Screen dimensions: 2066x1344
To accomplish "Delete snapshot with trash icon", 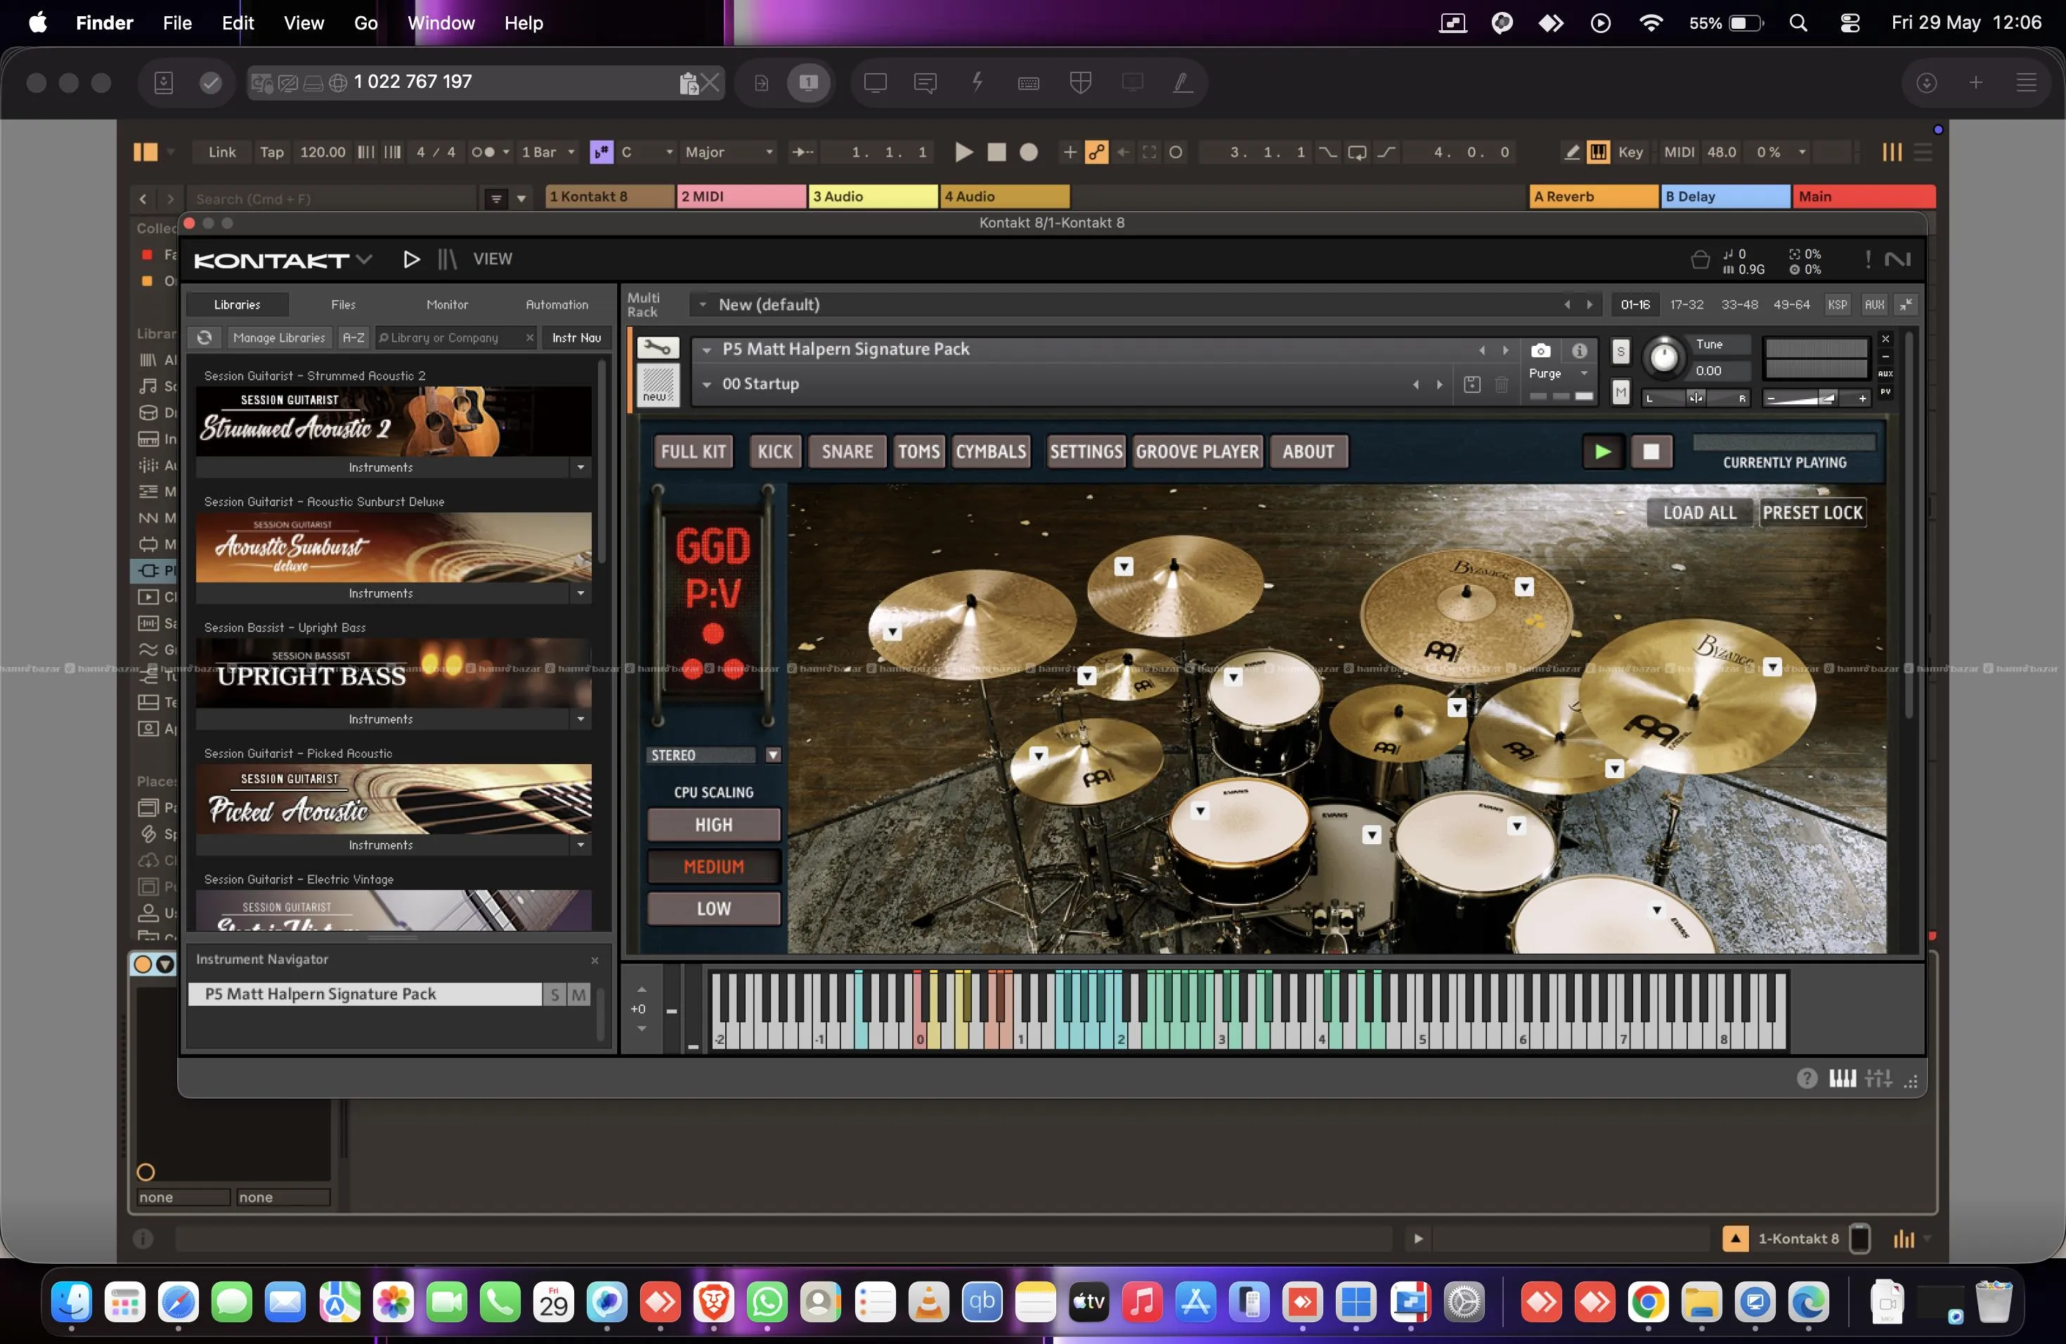I will pyautogui.click(x=1501, y=384).
